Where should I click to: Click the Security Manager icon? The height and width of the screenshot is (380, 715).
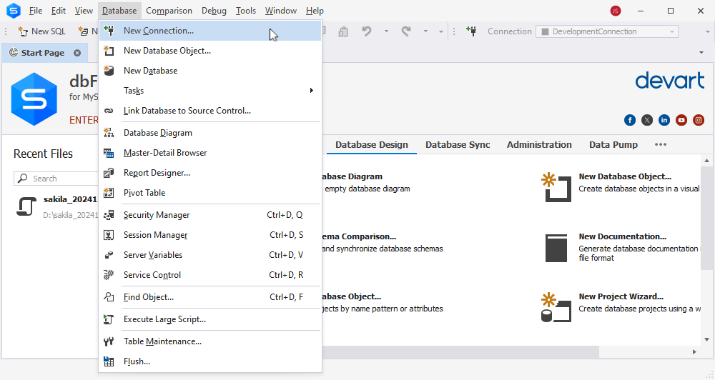(x=109, y=215)
